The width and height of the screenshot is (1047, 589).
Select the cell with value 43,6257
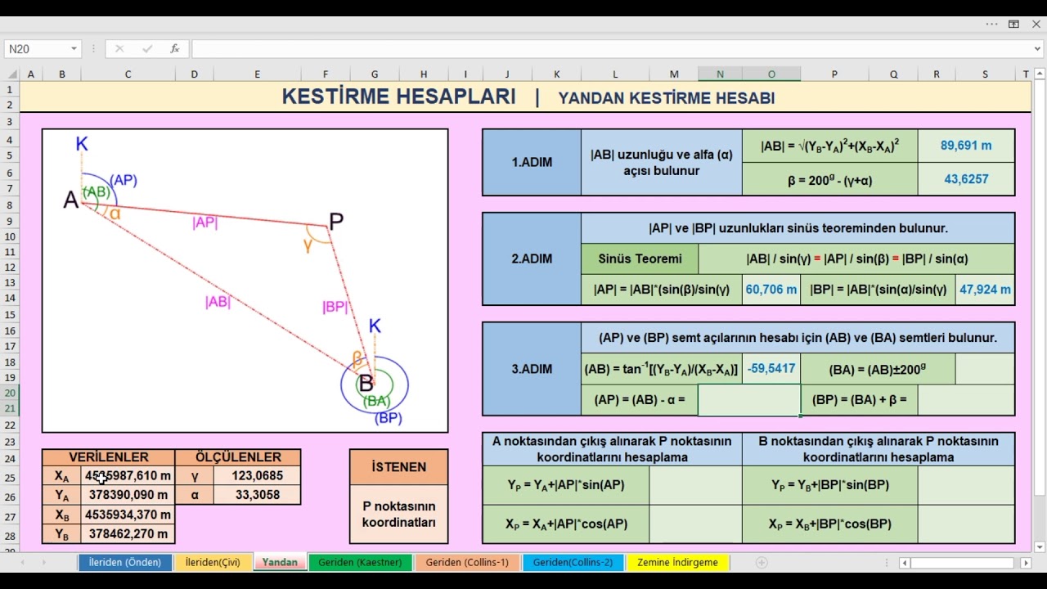point(966,179)
